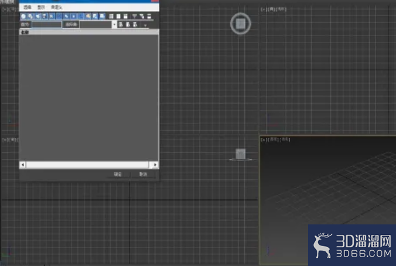Select the circular object in top viewport
Screen dimensions: 396x266
[240, 23]
